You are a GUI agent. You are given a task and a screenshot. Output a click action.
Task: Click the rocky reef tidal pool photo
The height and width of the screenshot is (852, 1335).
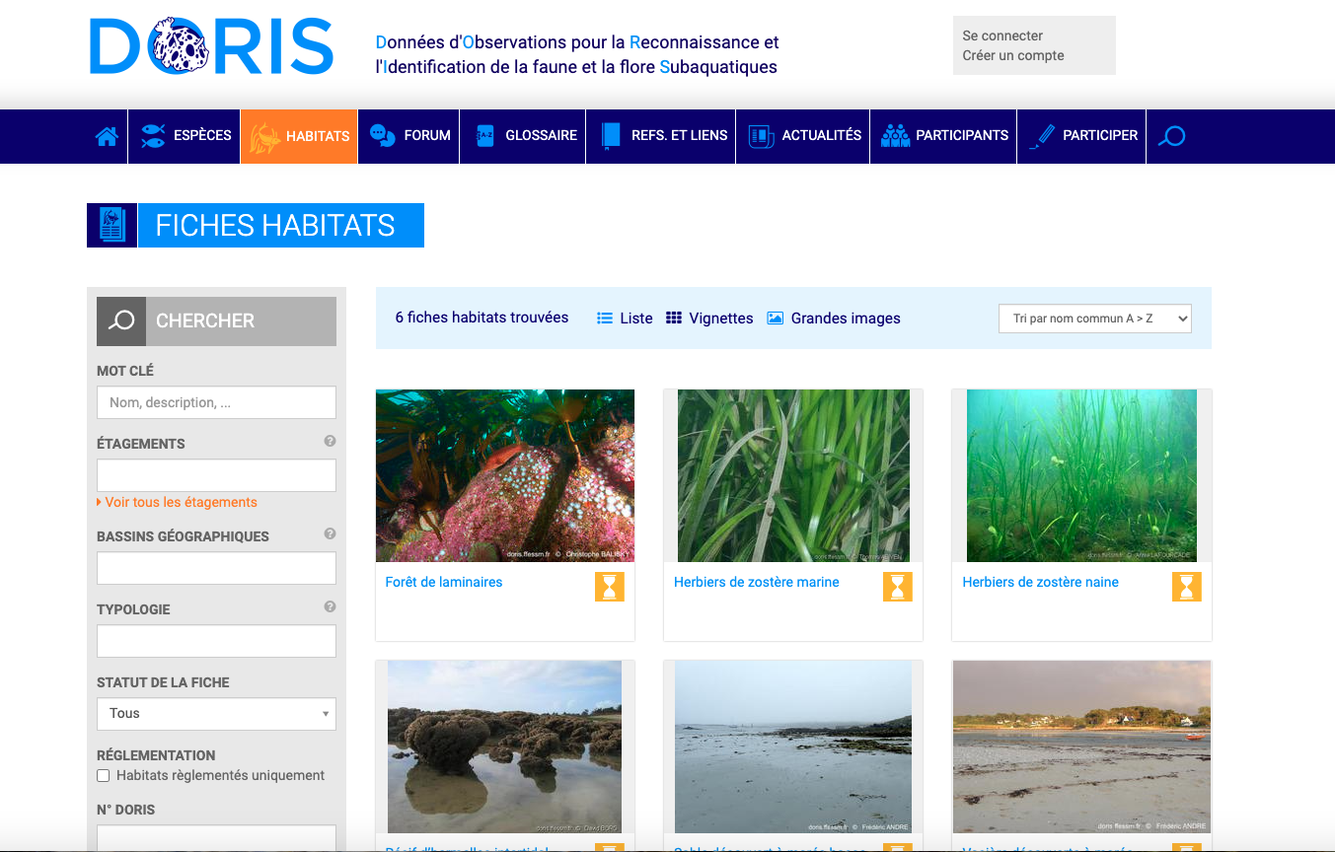coord(505,746)
